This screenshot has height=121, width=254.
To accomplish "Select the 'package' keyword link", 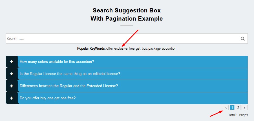I will pos(154,49).
